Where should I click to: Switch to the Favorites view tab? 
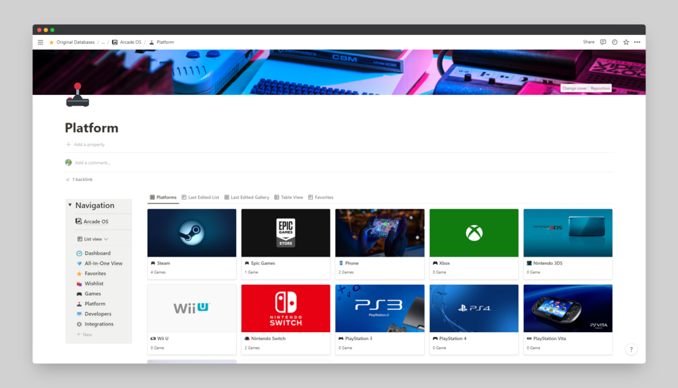click(320, 197)
